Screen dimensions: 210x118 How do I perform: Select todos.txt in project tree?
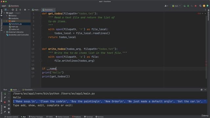click(x=14, y=29)
